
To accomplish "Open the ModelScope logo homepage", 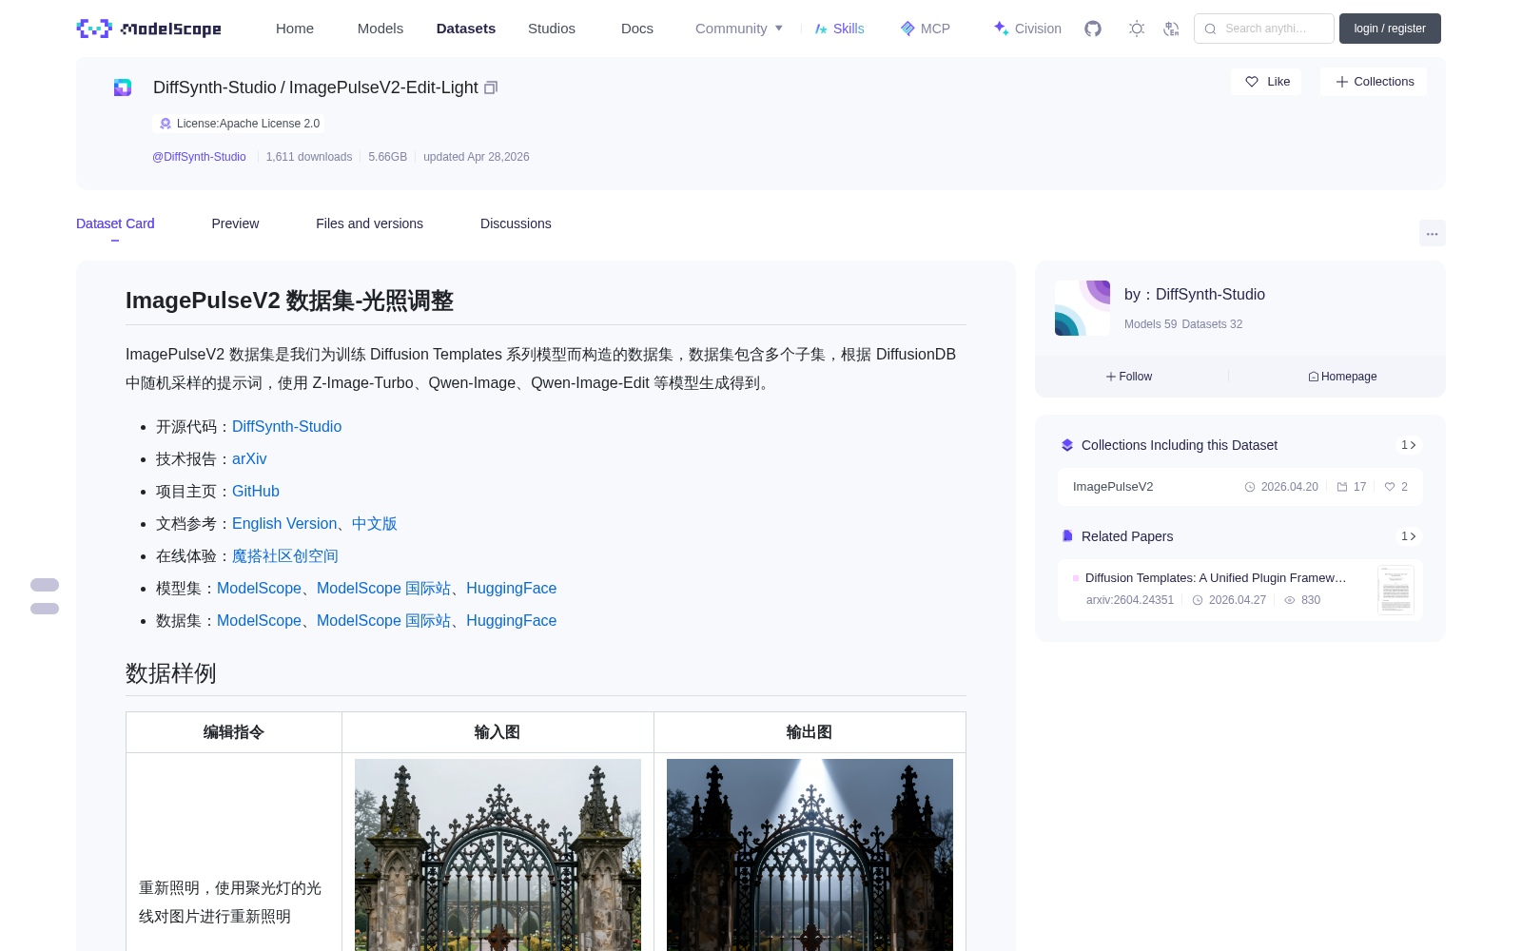I will click(x=149, y=29).
